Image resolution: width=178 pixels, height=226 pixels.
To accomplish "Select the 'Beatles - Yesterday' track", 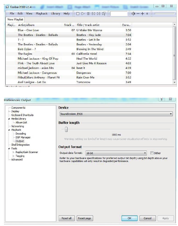I will point(69,44).
